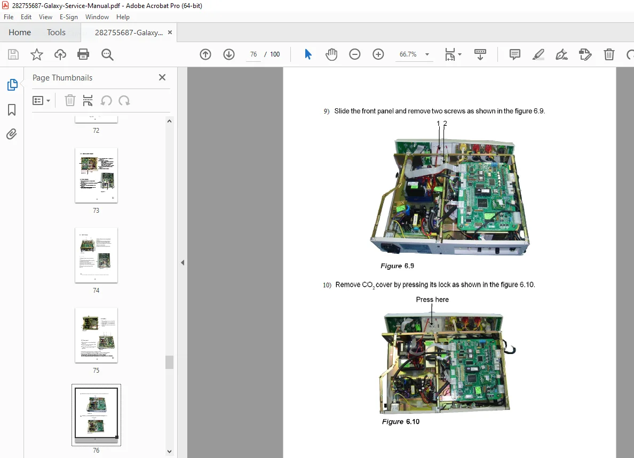Click the current page number field
The image size is (634, 458).
pyautogui.click(x=253, y=54)
